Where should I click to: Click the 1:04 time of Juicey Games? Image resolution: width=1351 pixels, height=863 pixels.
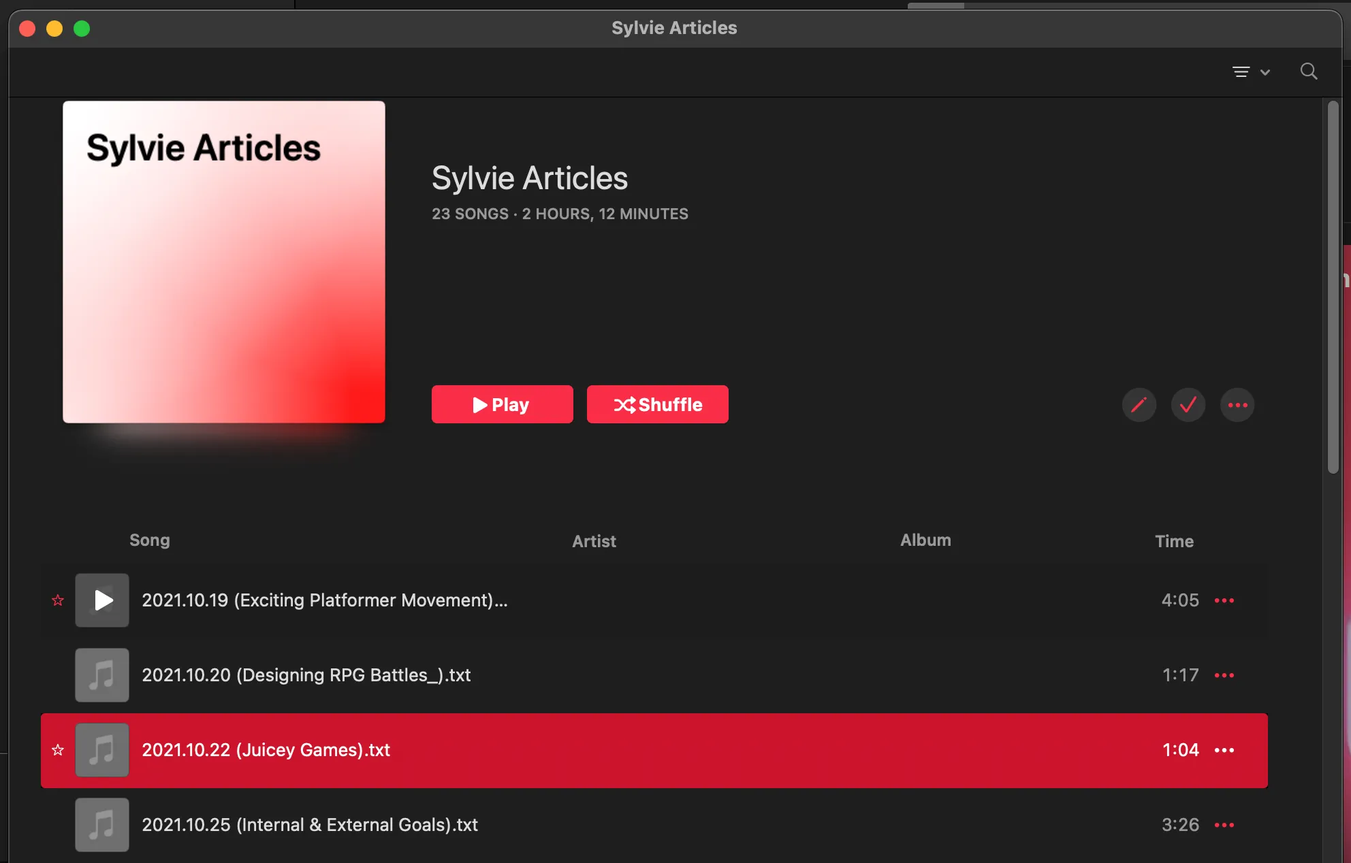(x=1180, y=750)
